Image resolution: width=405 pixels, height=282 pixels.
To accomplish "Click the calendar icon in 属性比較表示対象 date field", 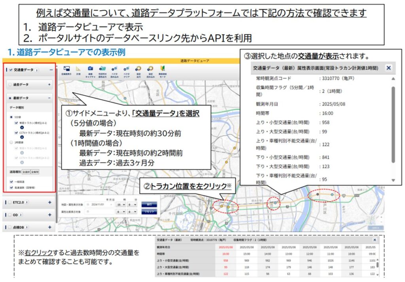I will tap(88, 212).
